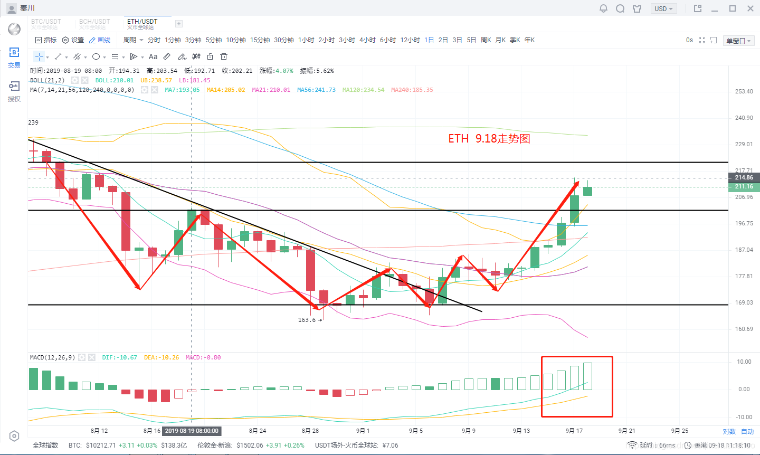
Task: Add a new tab with plus icon
Action: tap(179, 24)
